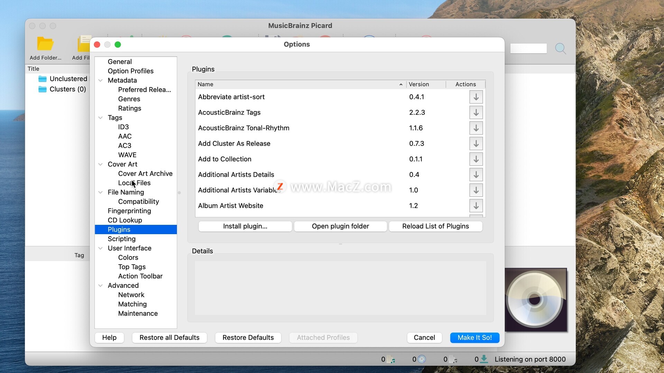The height and width of the screenshot is (373, 664).
Task: Click the Help button
Action: tap(109, 338)
